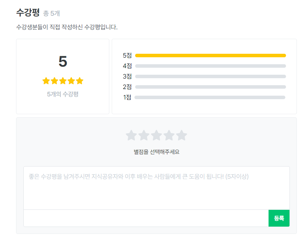Click the 수강평 section heading
This screenshot has width=308, height=243.
click(x=28, y=13)
